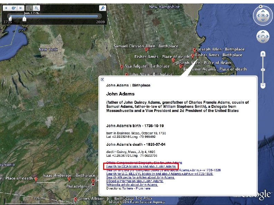
Task: Click Benjamin Adams : Place of death label
Action: click(x=215, y=69)
